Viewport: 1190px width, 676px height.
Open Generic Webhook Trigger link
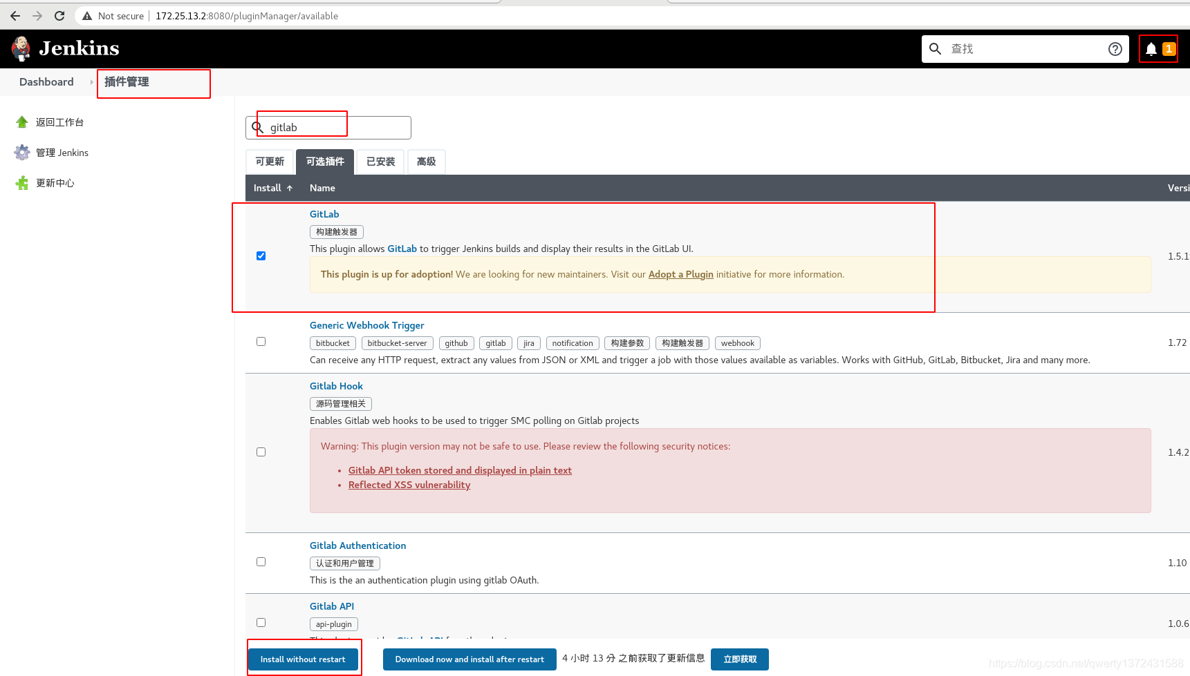pos(367,325)
